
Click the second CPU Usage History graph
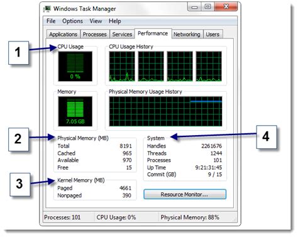coord(151,66)
